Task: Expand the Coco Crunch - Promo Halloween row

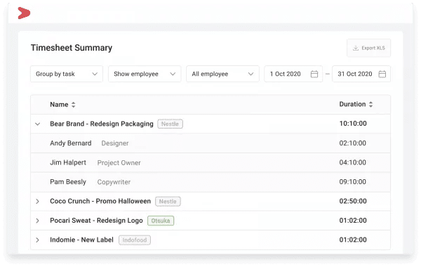Action: pos(38,202)
